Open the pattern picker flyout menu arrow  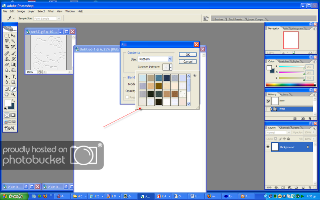click(x=195, y=75)
